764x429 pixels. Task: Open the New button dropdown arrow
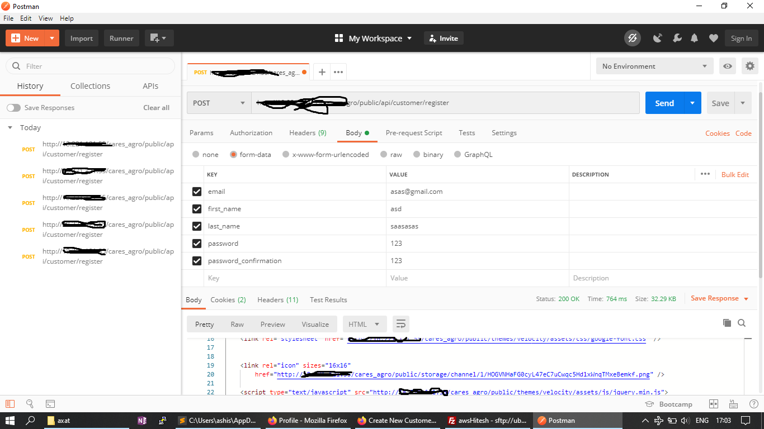pyautogui.click(x=51, y=38)
